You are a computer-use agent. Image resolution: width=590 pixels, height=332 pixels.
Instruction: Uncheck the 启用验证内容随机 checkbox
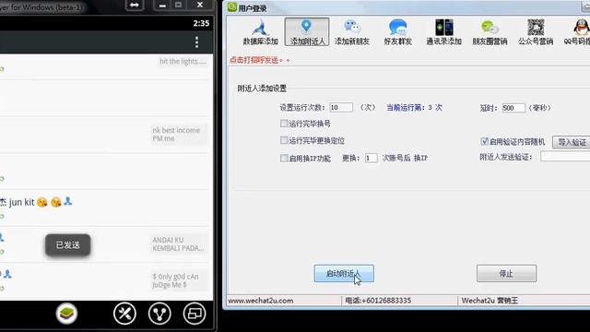coord(484,141)
